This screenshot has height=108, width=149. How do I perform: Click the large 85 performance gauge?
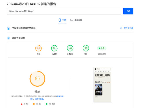click(x=37, y=79)
